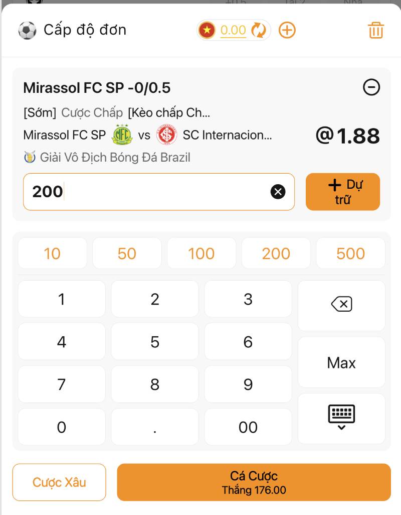
Task: Click the Dự trữ reserve button
Action: click(343, 192)
